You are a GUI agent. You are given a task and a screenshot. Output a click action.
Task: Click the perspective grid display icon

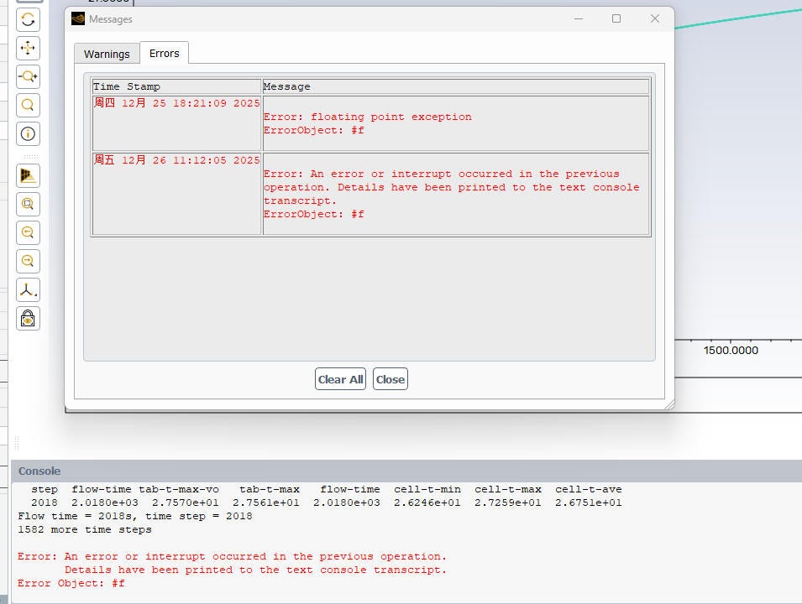(28, 176)
